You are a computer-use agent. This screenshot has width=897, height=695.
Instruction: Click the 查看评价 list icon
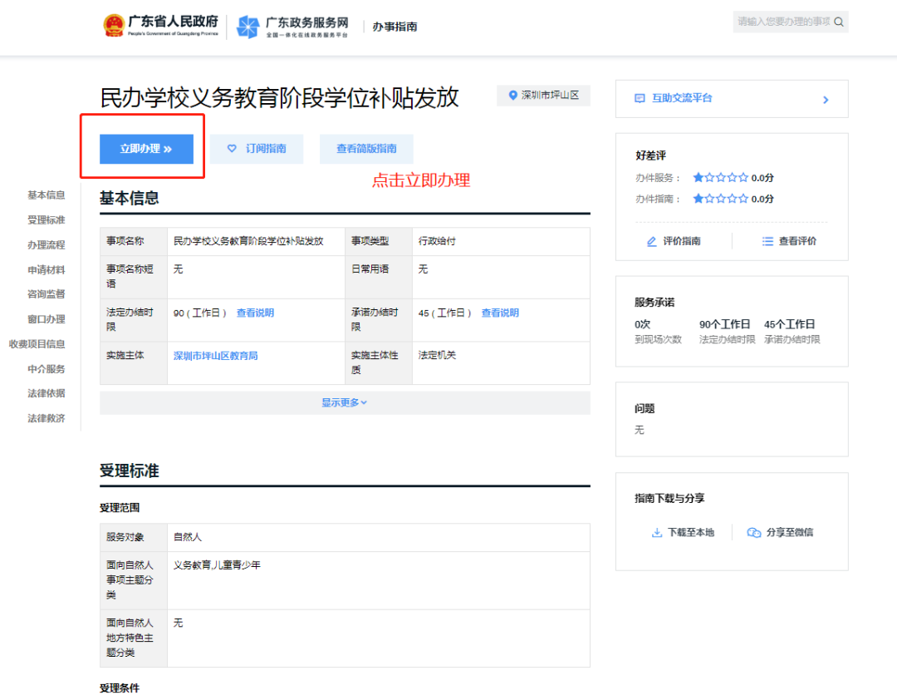(x=767, y=241)
